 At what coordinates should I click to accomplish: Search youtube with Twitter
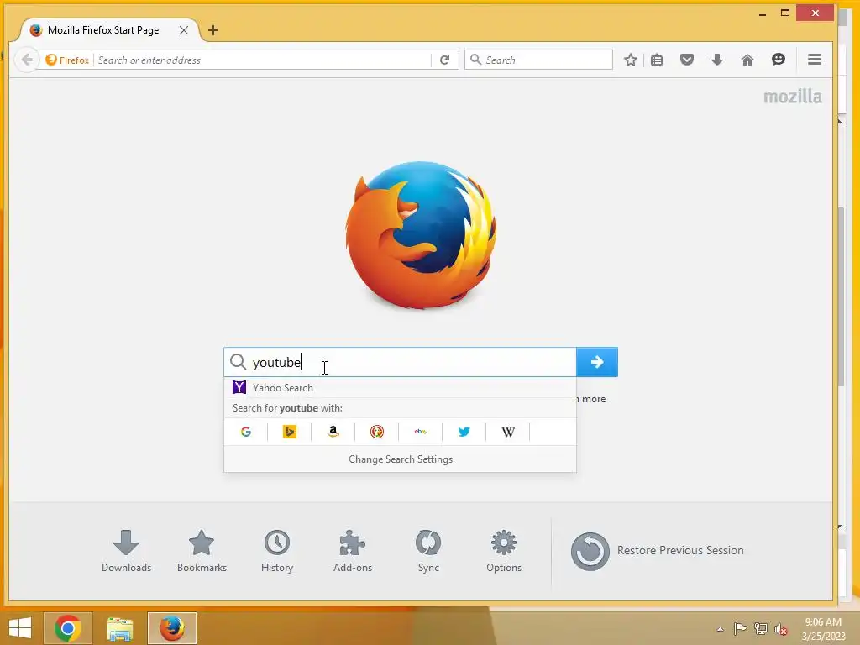coord(464,432)
